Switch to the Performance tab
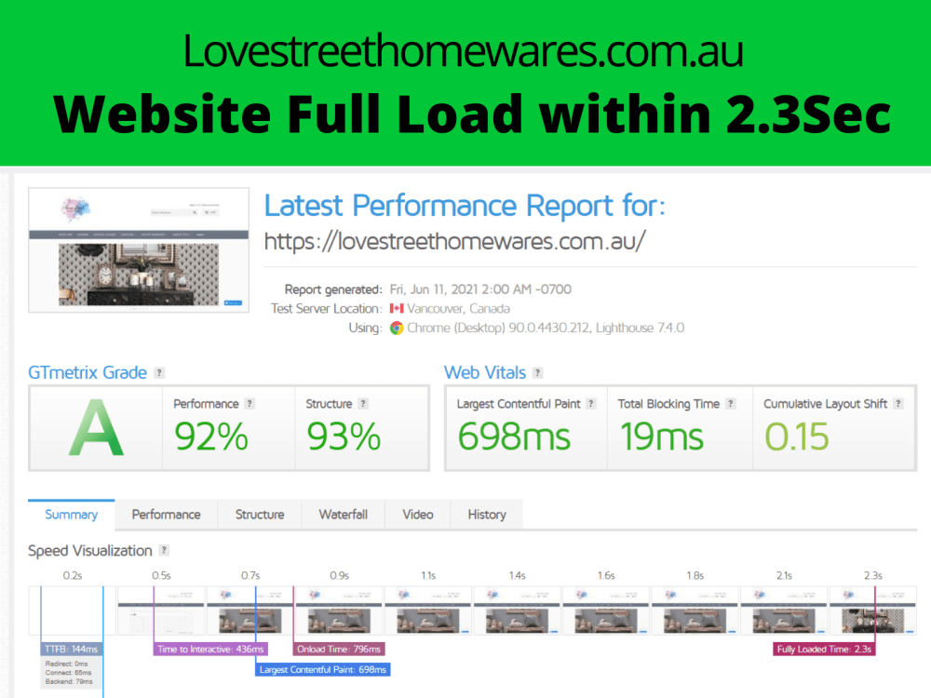The image size is (931, 698). tap(167, 515)
